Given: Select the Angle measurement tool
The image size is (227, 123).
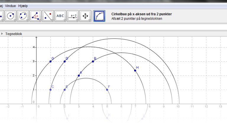Looking at the screenshot, I should click(35, 16).
